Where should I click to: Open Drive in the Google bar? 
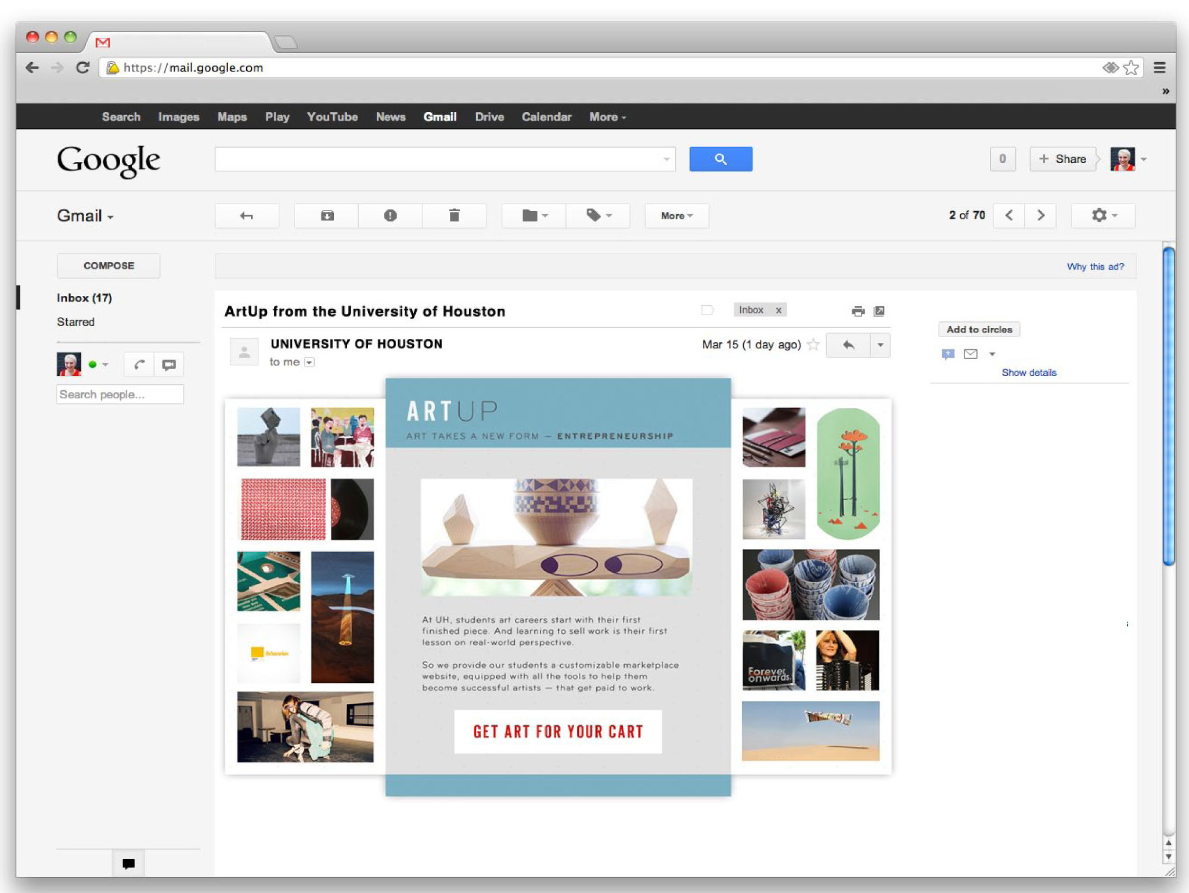click(489, 117)
